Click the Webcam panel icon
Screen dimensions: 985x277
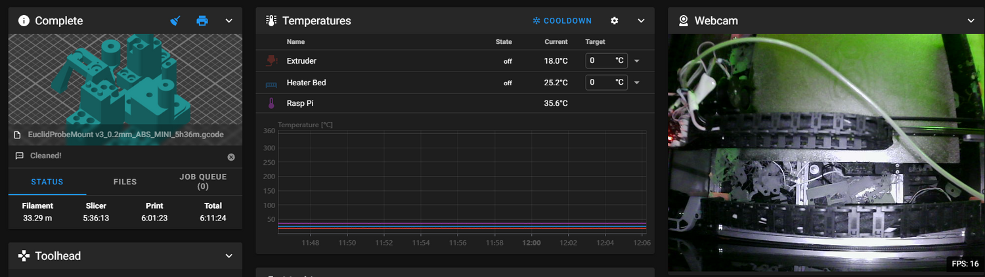point(684,21)
